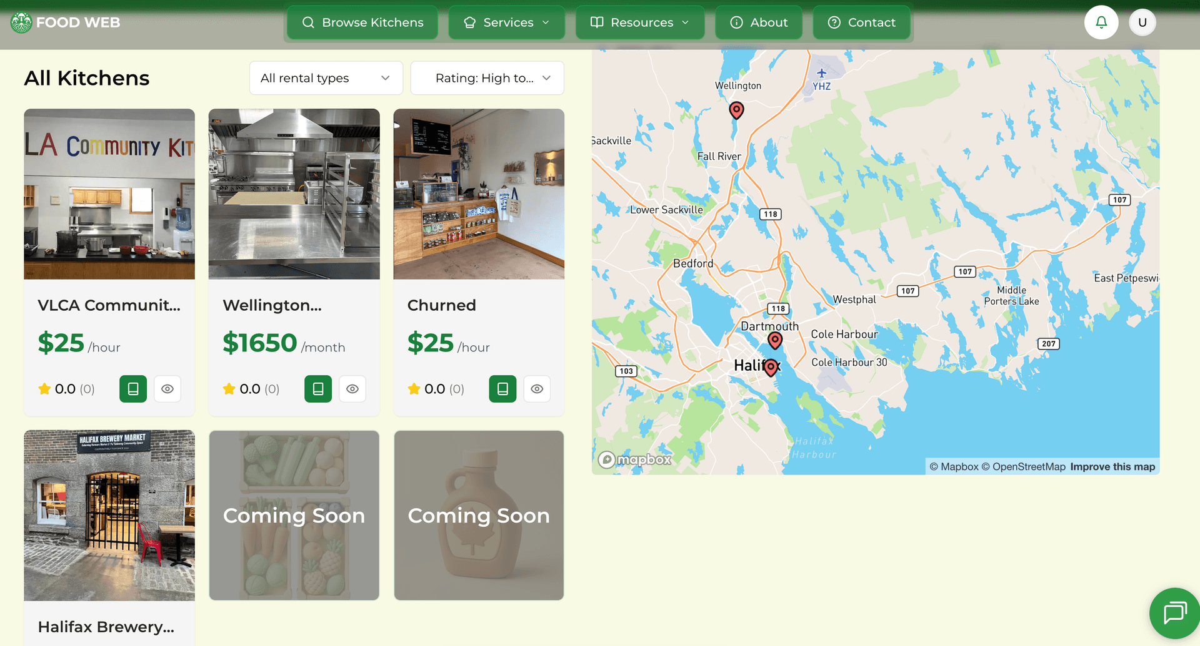1200x646 pixels.
Task: Open the Contact page
Action: coord(861,22)
